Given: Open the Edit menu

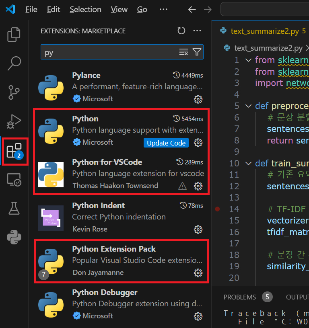Looking at the screenshot, I should pyautogui.click(x=54, y=9).
